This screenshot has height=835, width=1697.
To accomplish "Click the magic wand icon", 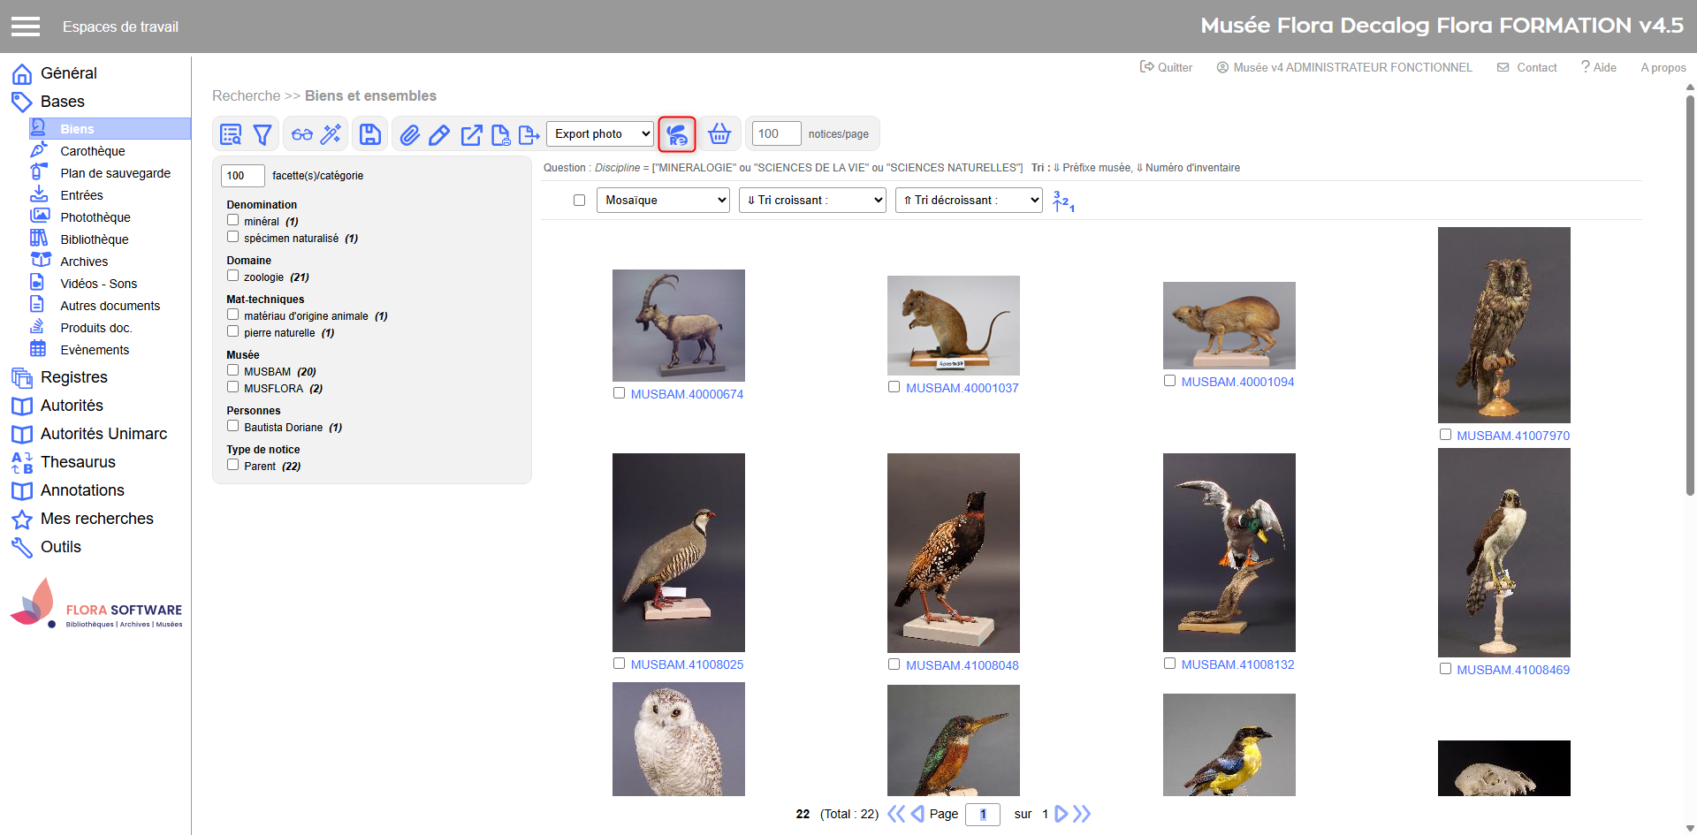I will [331, 134].
